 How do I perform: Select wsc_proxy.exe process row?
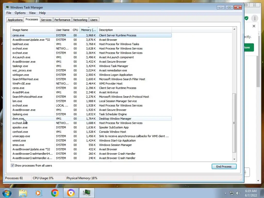click(91, 70)
